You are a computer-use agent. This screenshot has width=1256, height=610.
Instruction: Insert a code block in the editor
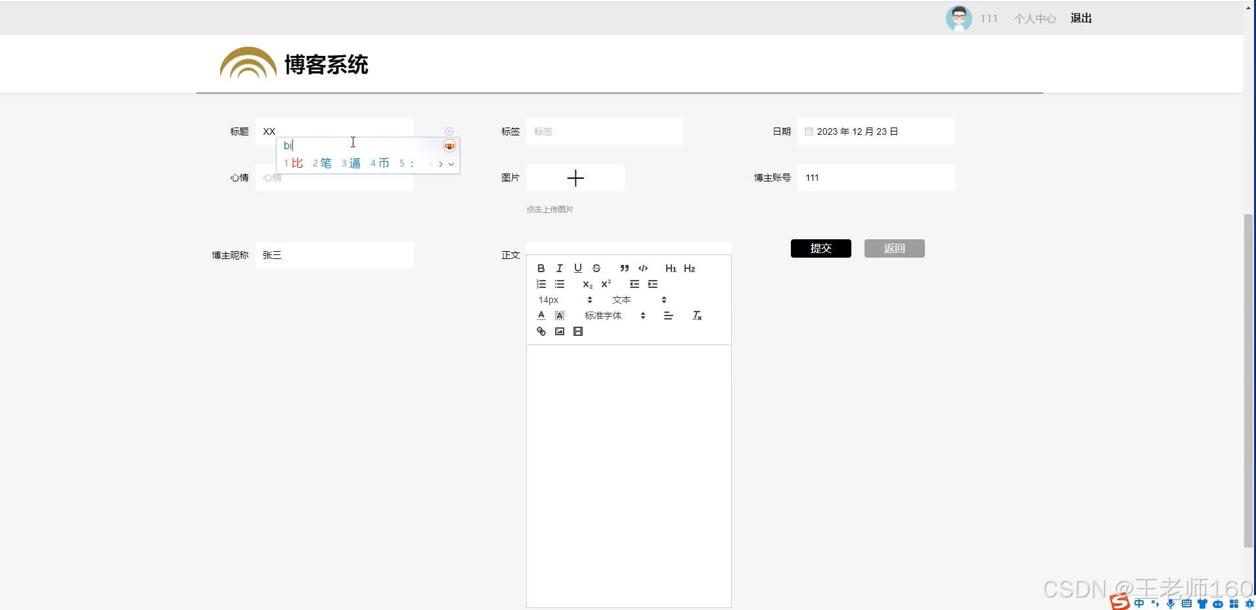(x=643, y=268)
